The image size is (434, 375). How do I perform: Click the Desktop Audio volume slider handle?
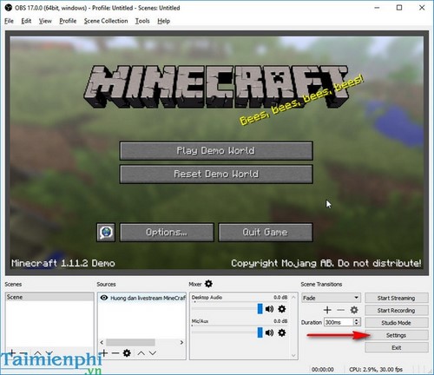260,309
